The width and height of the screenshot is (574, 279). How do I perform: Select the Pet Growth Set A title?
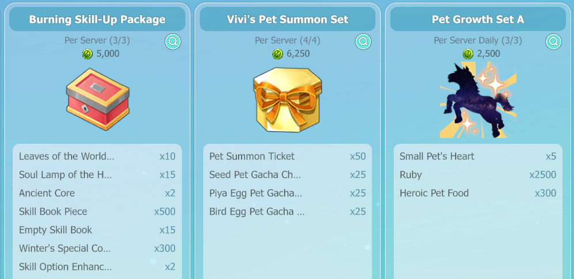(478, 19)
